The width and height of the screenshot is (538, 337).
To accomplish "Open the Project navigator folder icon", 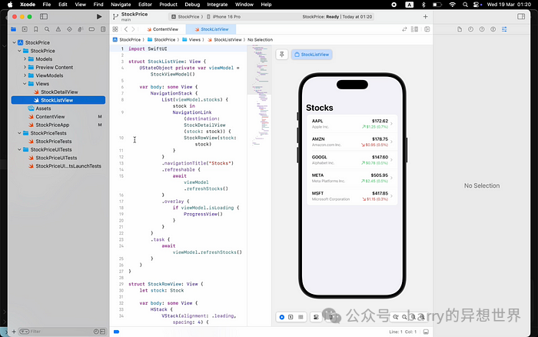I will 13,29.
